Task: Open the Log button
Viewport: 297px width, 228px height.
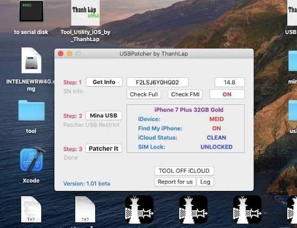Action: click(205, 182)
